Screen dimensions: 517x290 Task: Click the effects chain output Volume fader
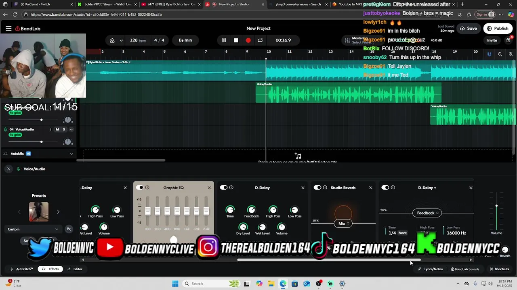pos(496,206)
